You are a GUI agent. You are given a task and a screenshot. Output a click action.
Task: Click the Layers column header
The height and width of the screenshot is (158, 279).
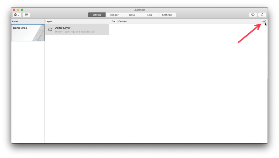pos(49,21)
